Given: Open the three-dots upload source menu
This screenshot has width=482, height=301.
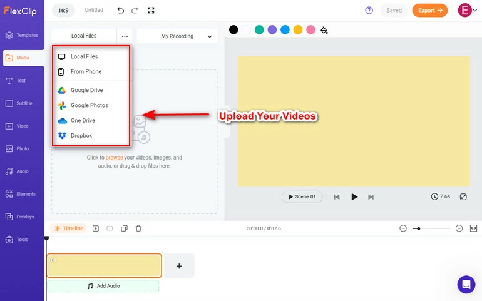Looking at the screenshot, I should tap(125, 36).
